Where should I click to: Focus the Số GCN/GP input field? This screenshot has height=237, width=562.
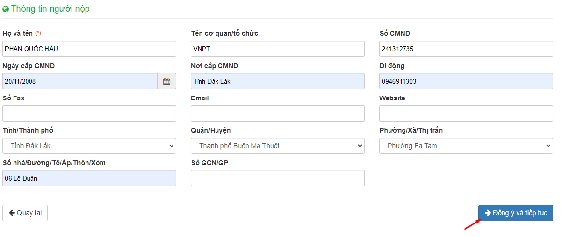[x=278, y=178]
